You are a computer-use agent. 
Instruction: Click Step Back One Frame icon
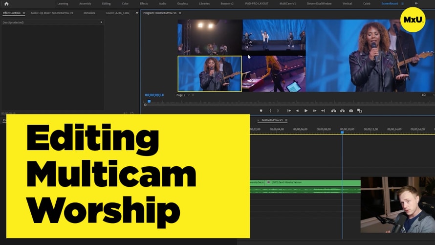(297, 111)
